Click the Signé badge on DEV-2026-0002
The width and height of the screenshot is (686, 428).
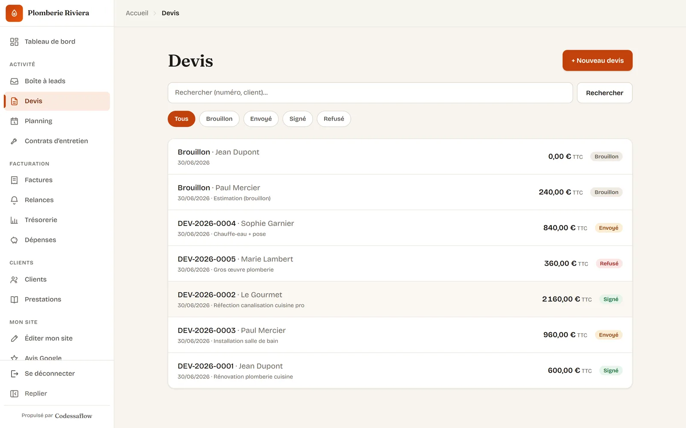pyautogui.click(x=611, y=299)
